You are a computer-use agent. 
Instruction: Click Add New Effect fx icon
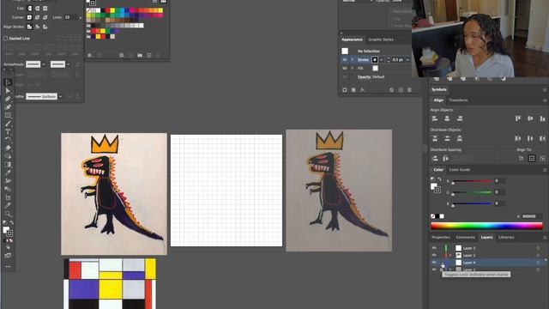pyautogui.click(x=363, y=90)
